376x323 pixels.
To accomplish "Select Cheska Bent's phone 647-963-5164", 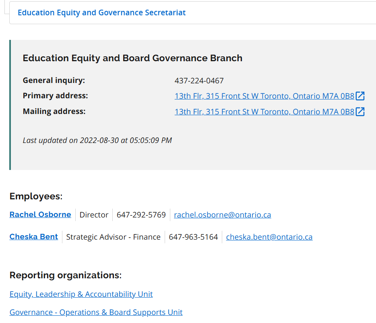I will [193, 237].
